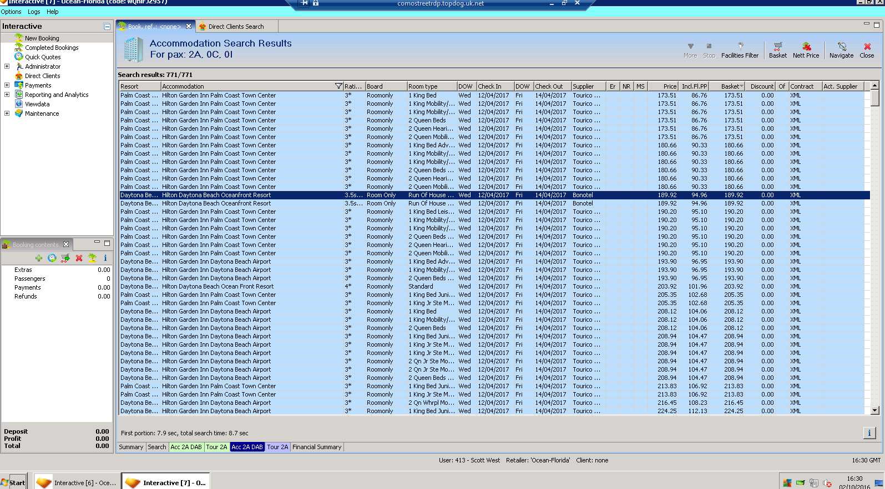The height and width of the screenshot is (489, 885).
Task: Sort by the Basket column arrow
Action: click(741, 86)
